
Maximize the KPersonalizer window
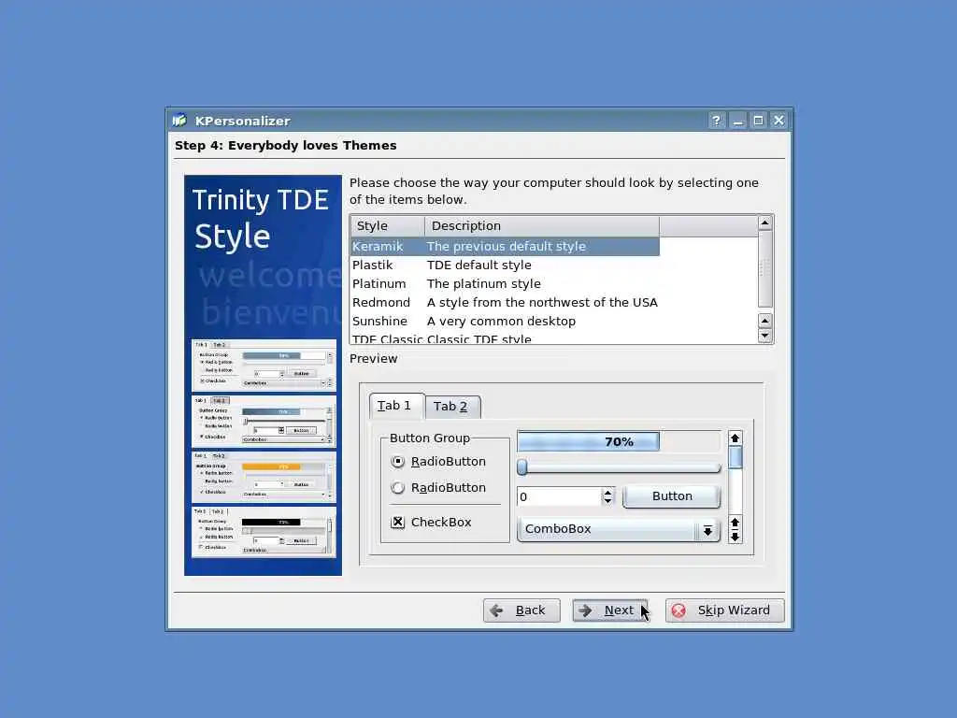click(758, 121)
